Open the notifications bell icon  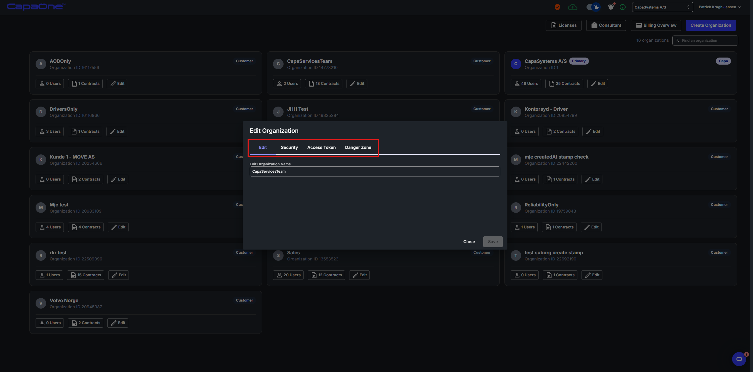(x=611, y=7)
